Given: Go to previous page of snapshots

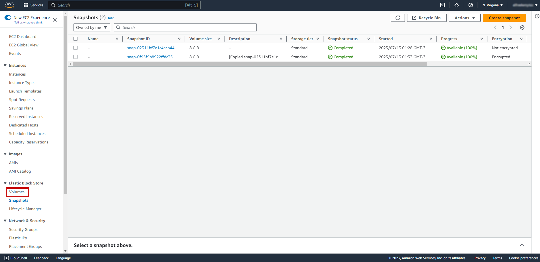Looking at the screenshot, I should pos(495,27).
